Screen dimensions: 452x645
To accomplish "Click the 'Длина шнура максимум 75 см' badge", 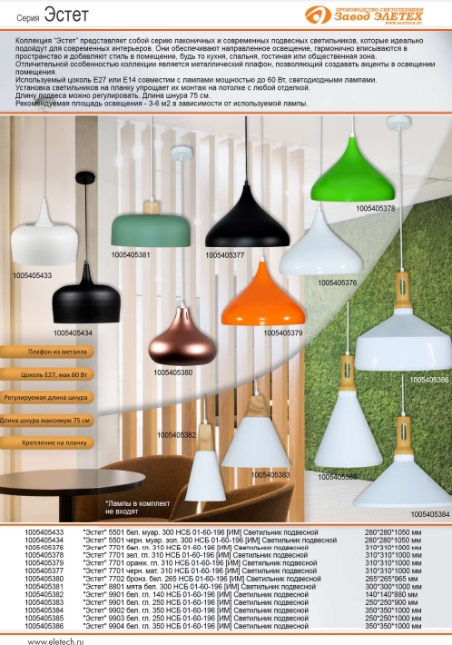I will coord(47,421).
